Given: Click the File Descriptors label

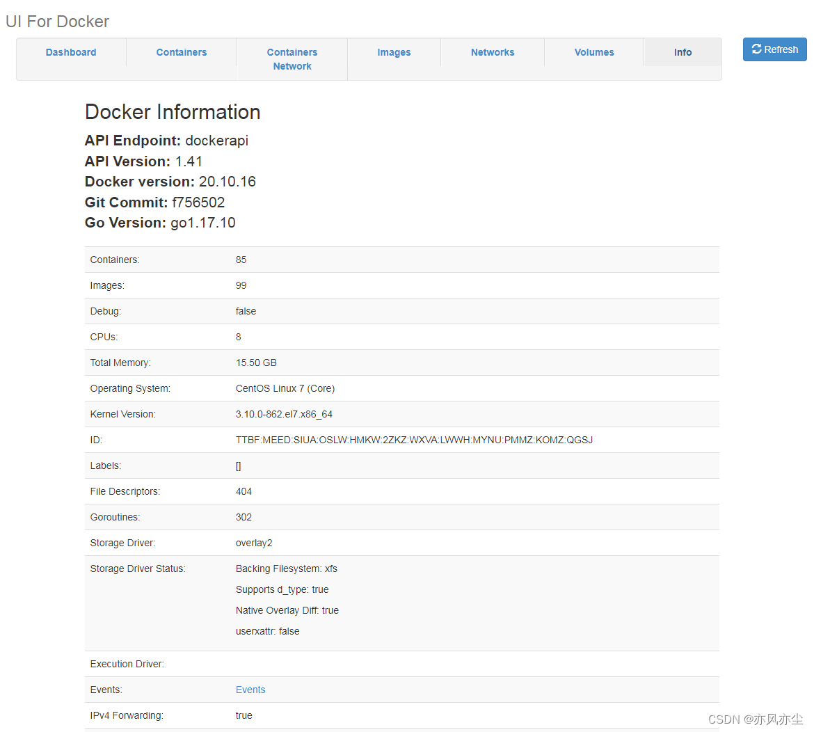Looking at the screenshot, I should 125,491.
